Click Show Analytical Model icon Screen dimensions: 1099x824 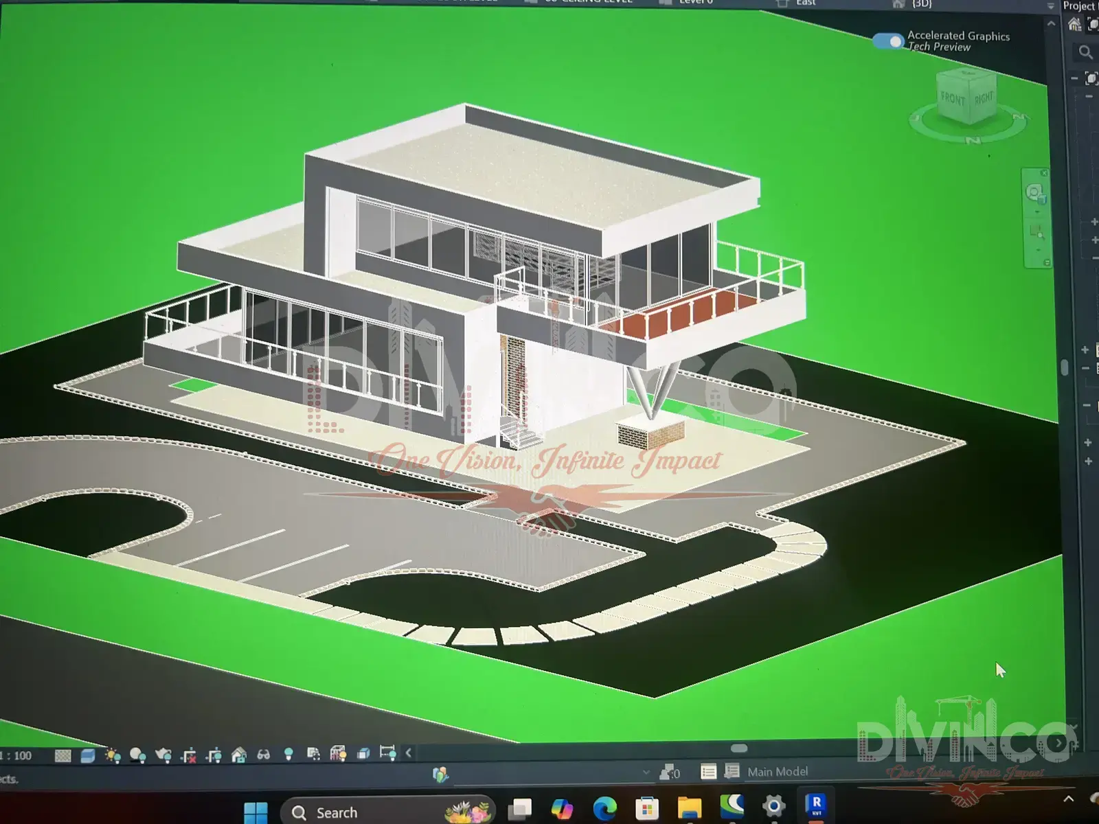pyautogui.click(x=338, y=753)
